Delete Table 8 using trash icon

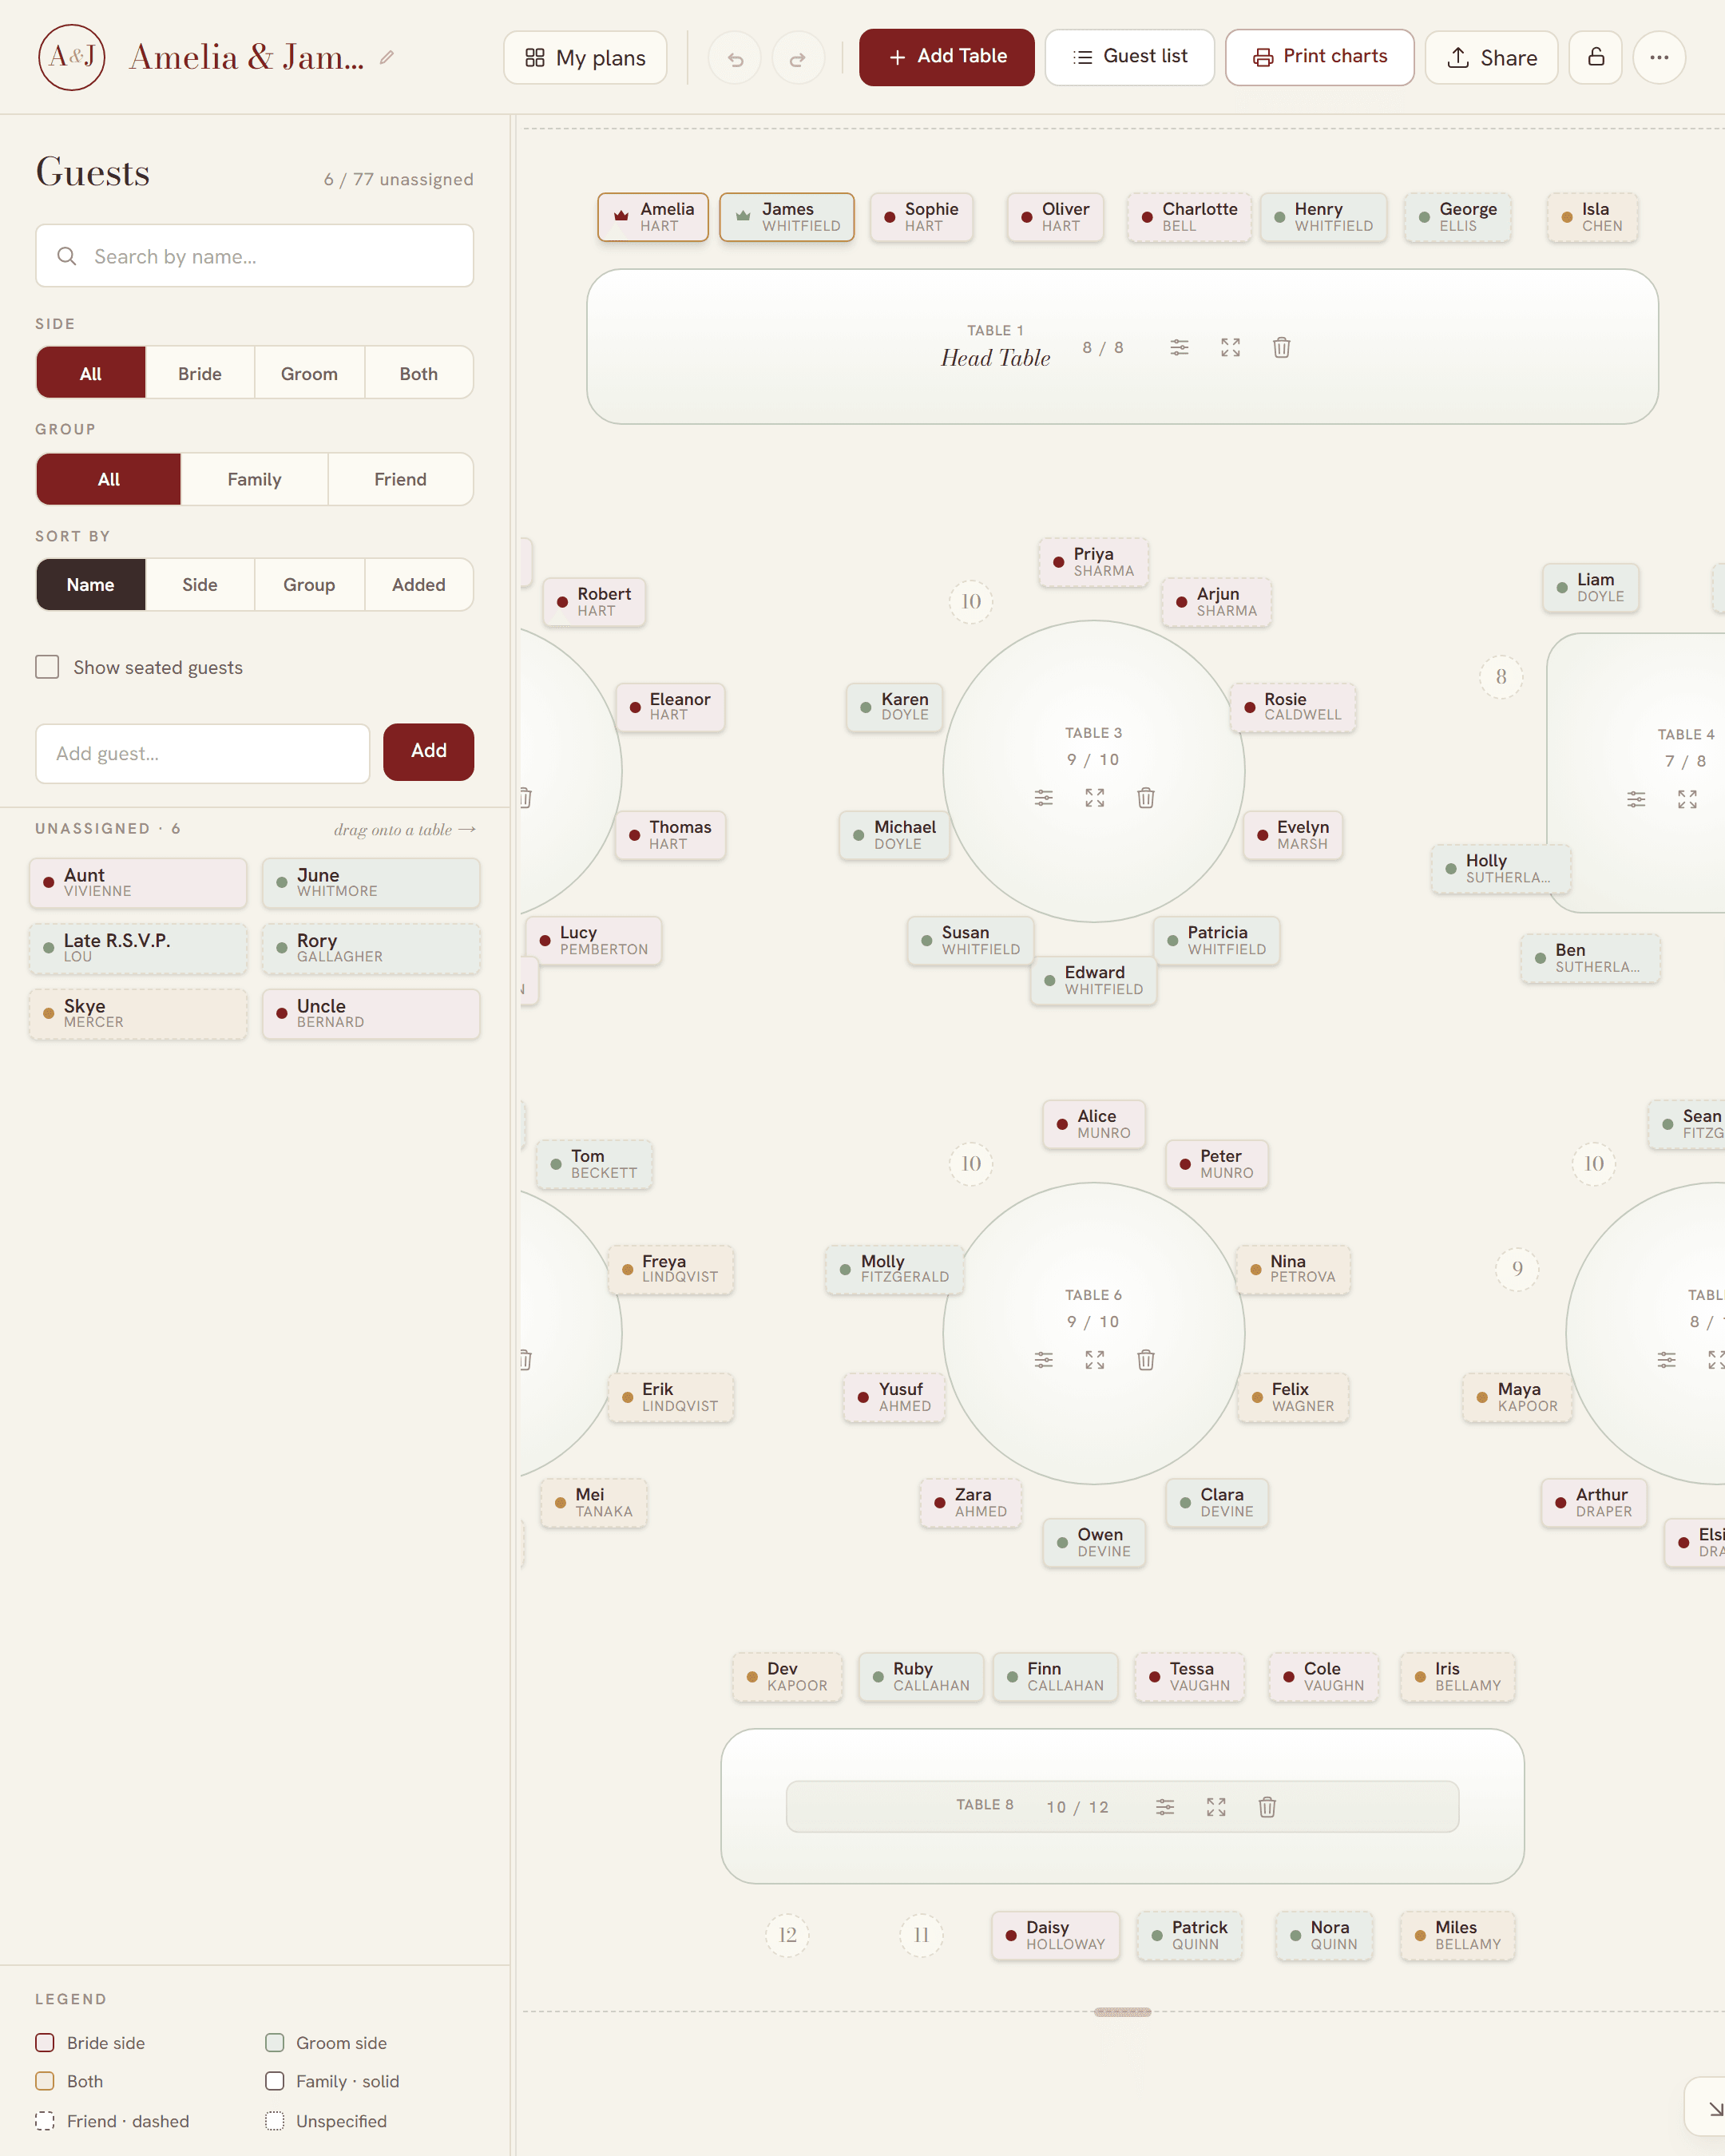coord(1267,1806)
